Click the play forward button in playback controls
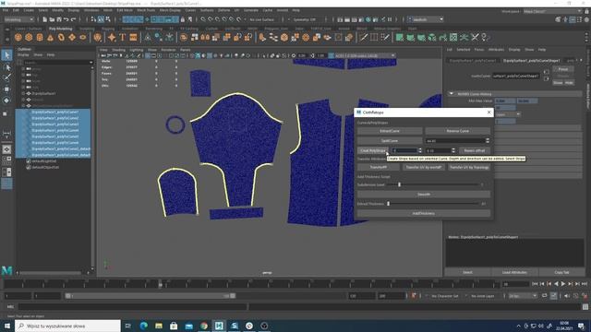 click(x=563, y=284)
